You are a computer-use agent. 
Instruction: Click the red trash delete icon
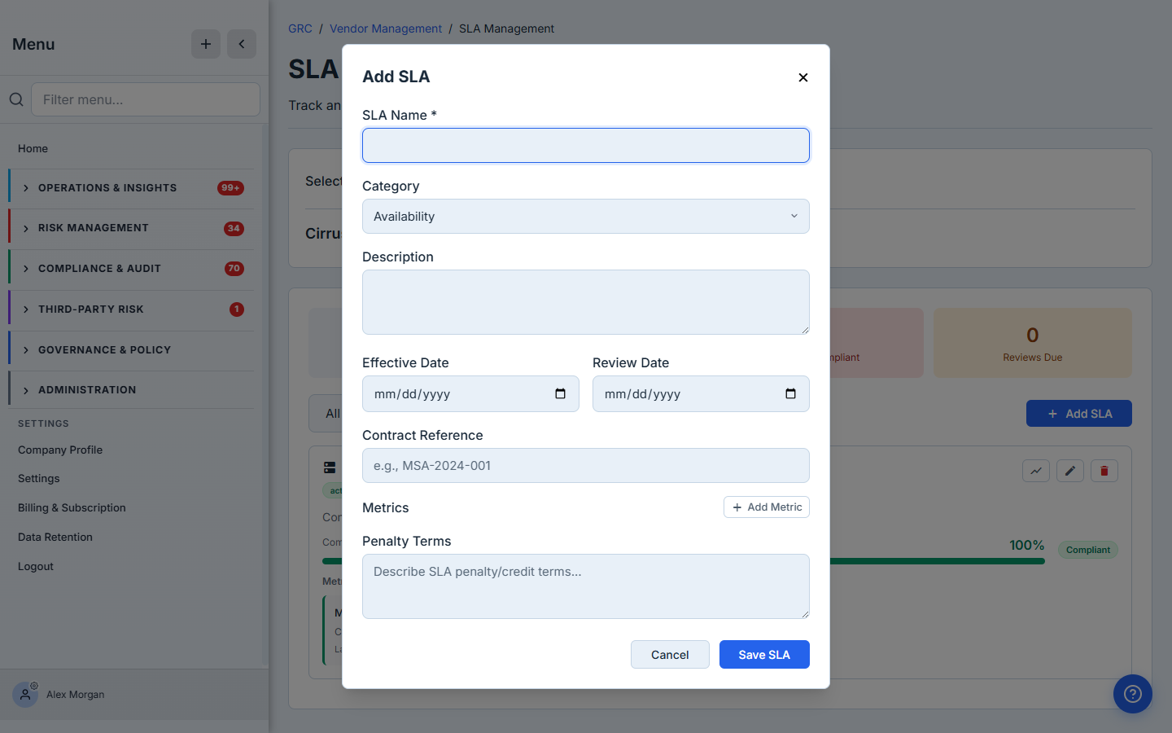tap(1104, 471)
